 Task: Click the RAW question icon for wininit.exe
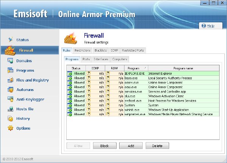tap(107, 109)
